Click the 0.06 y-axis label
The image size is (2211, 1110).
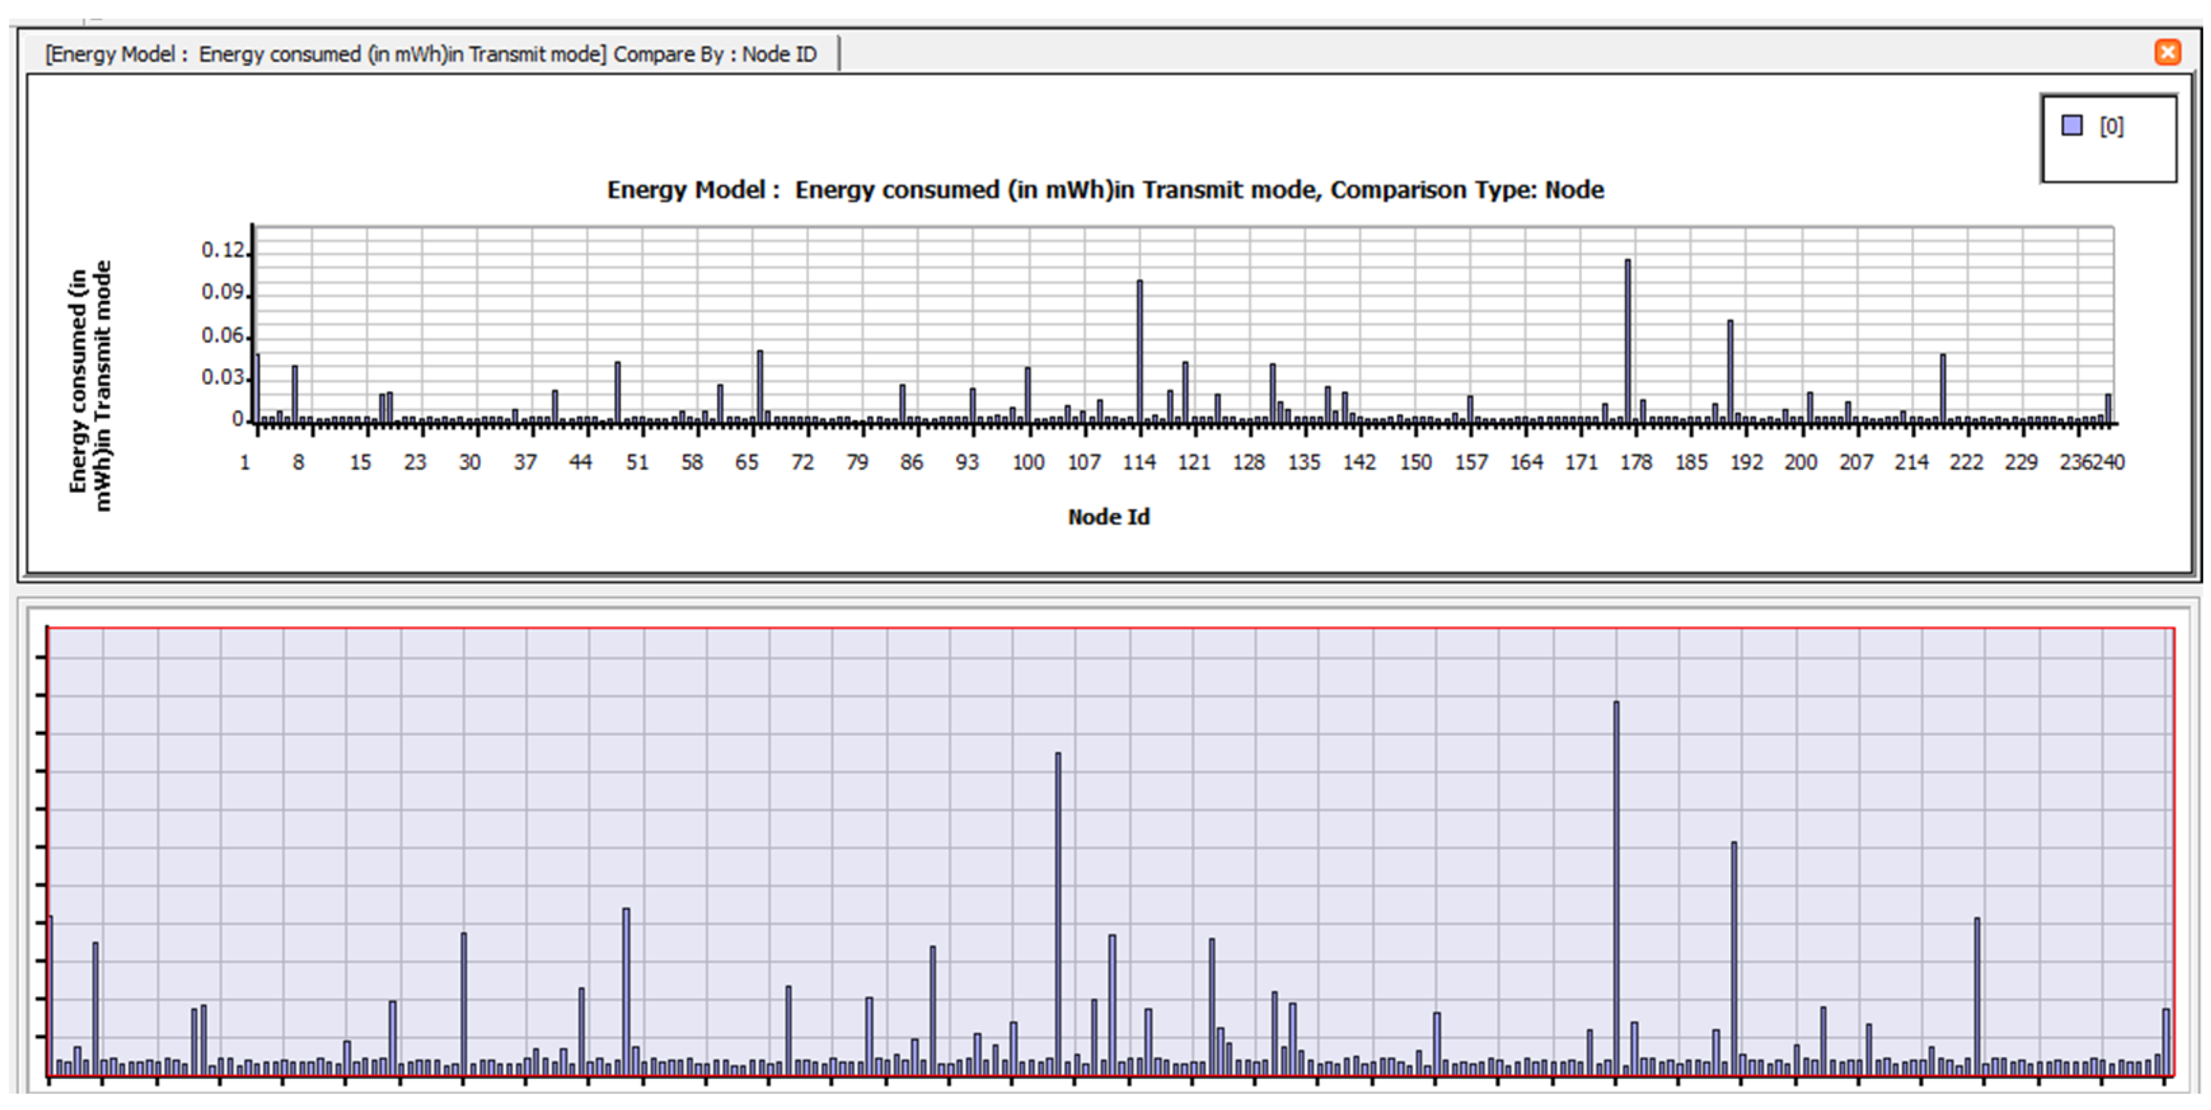223,336
